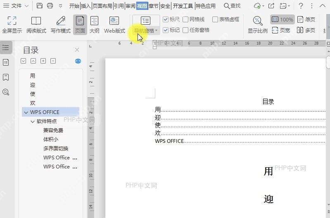Click the minus icon in 目录 panel

(x=53, y=61)
